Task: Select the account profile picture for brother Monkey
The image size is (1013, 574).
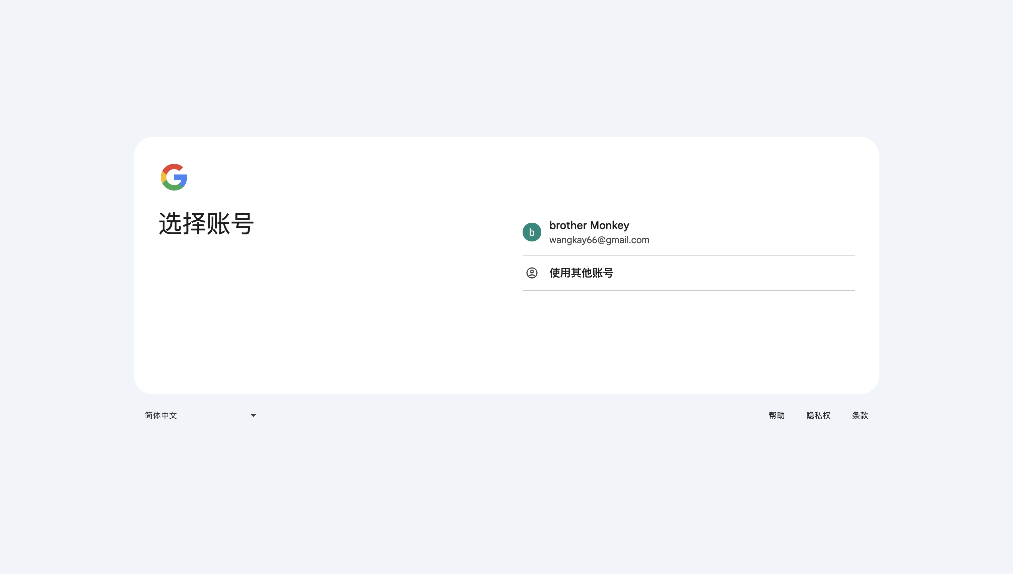Action: [x=532, y=232]
